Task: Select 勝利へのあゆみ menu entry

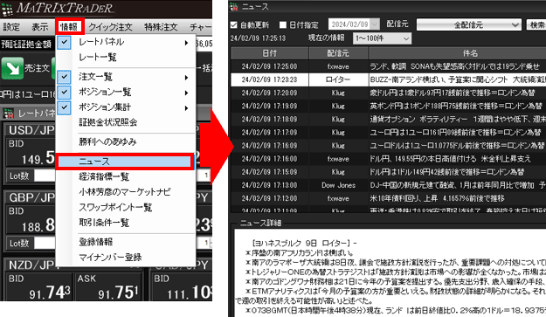Action: click(x=107, y=142)
